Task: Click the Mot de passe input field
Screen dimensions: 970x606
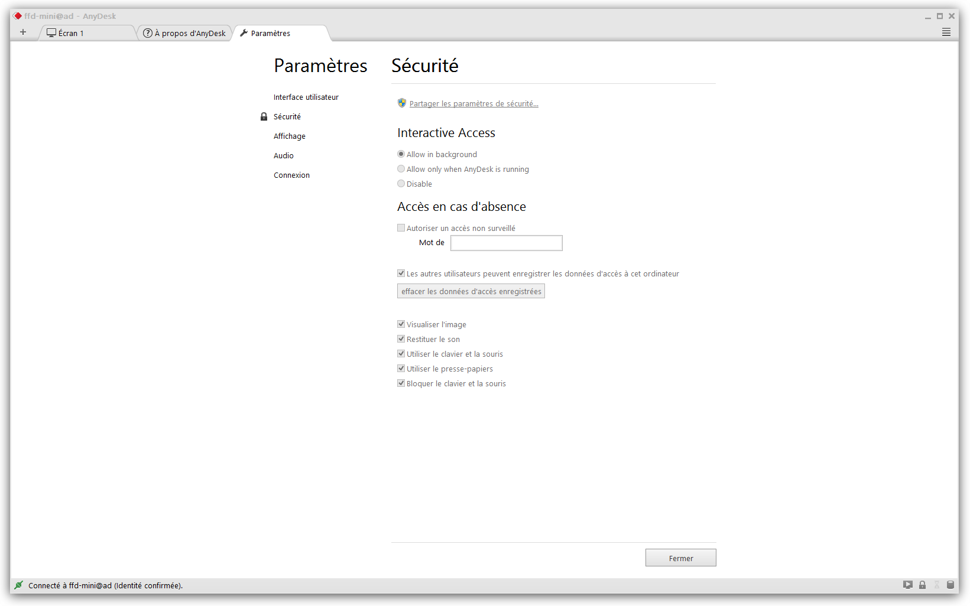Action: [x=507, y=243]
